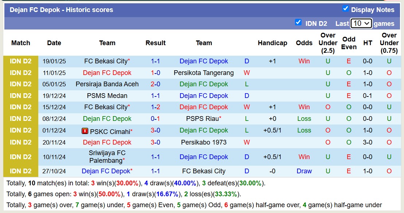
Task: Click the IDN D2 label on 27/10/24 row
Action: click(21, 171)
